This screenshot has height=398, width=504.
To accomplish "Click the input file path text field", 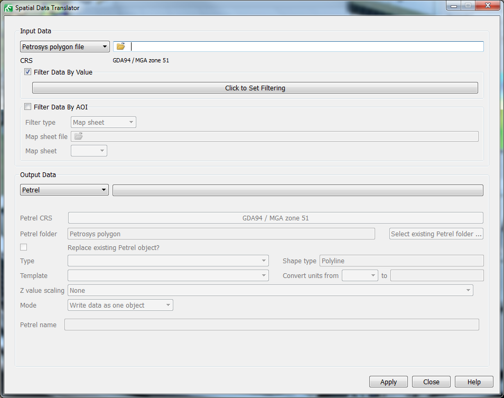I will pos(306,47).
